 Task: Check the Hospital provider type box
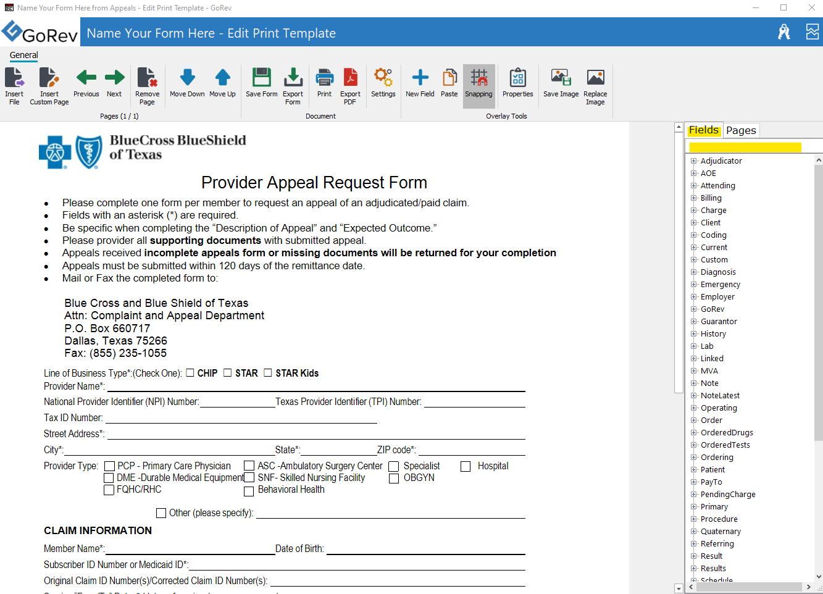[x=466, y=467]
